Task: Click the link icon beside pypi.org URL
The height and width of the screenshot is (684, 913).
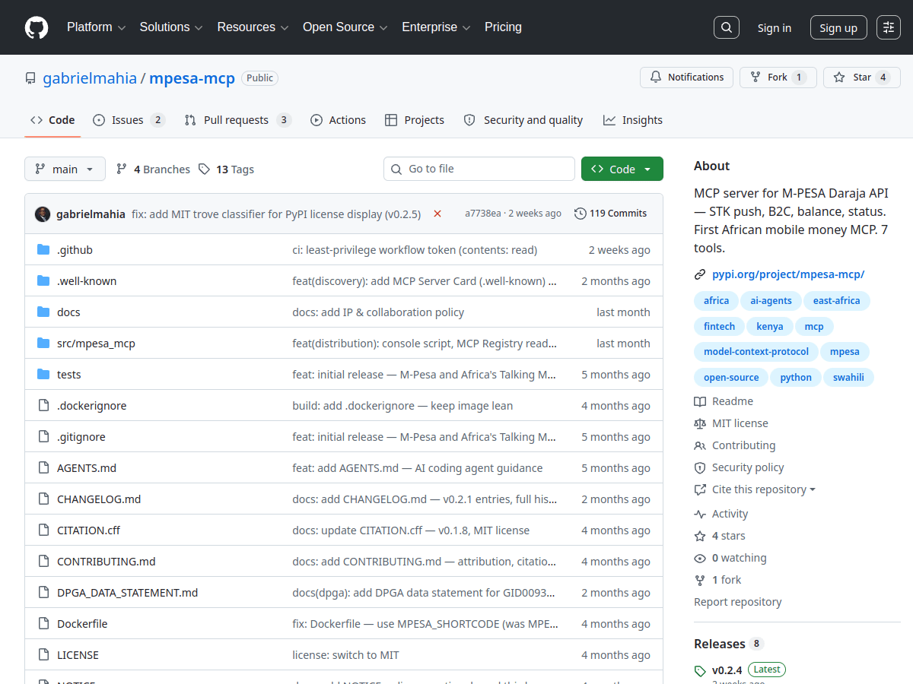Action: (x=700, y=275)
